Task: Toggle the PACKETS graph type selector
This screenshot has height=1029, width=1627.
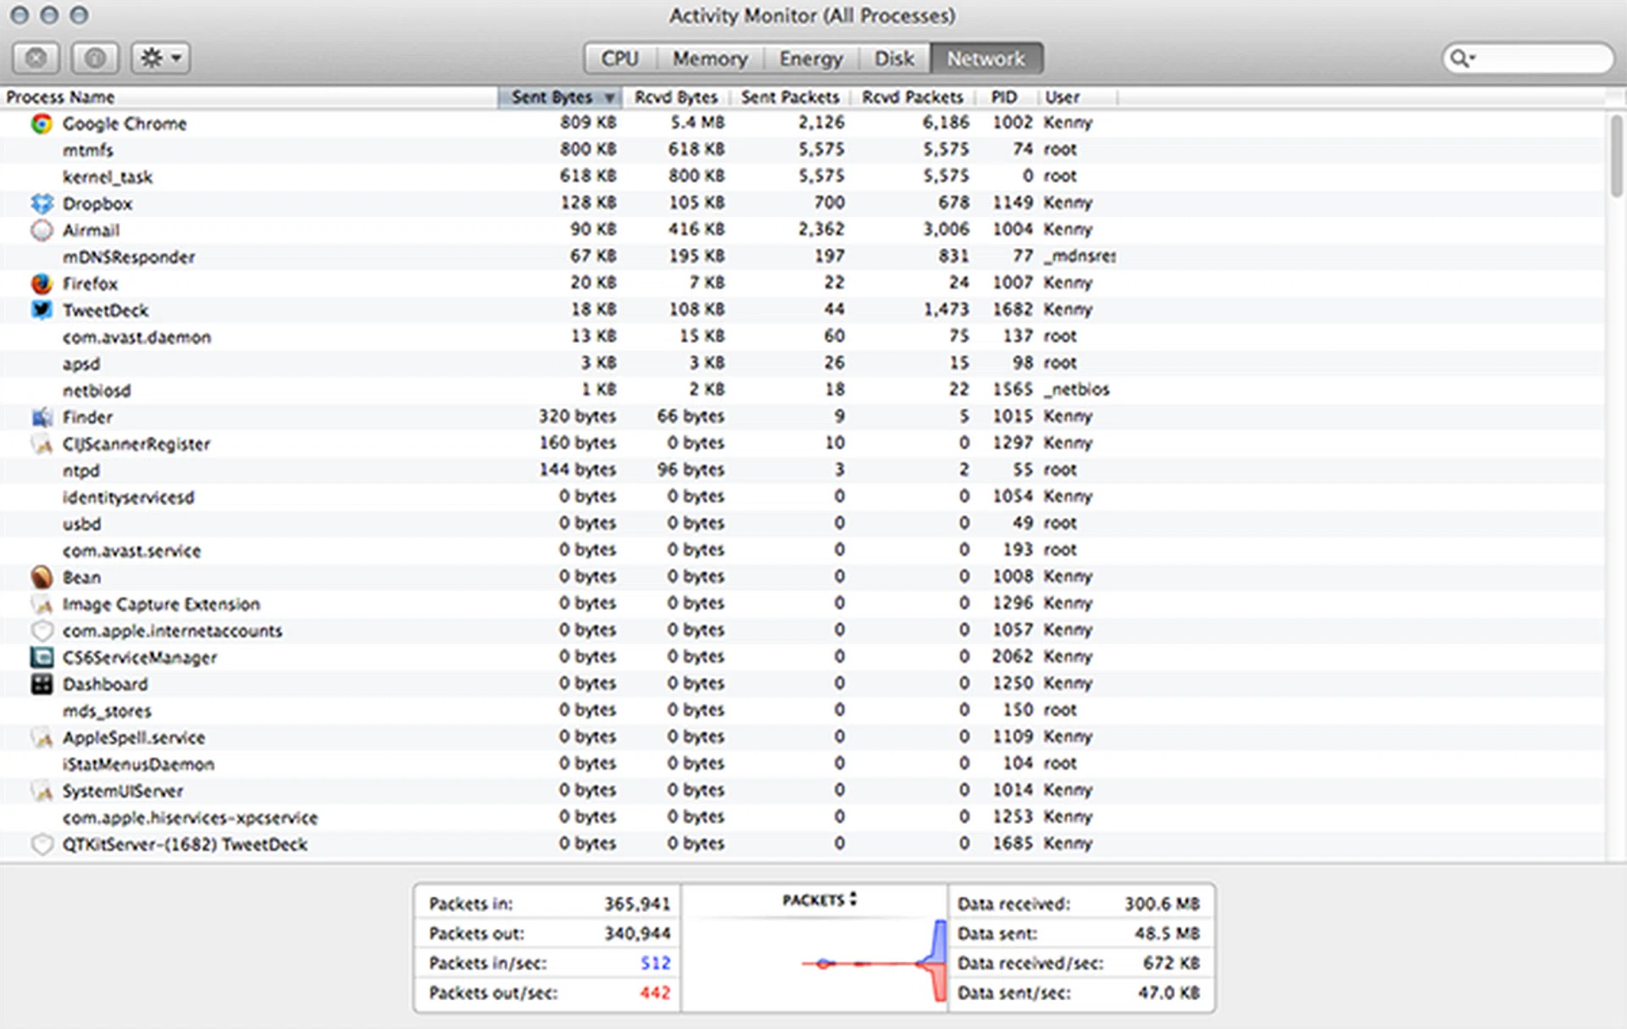Action: (819, 899)
